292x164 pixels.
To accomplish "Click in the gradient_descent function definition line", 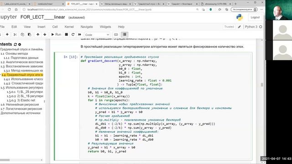I will (119, 61).
